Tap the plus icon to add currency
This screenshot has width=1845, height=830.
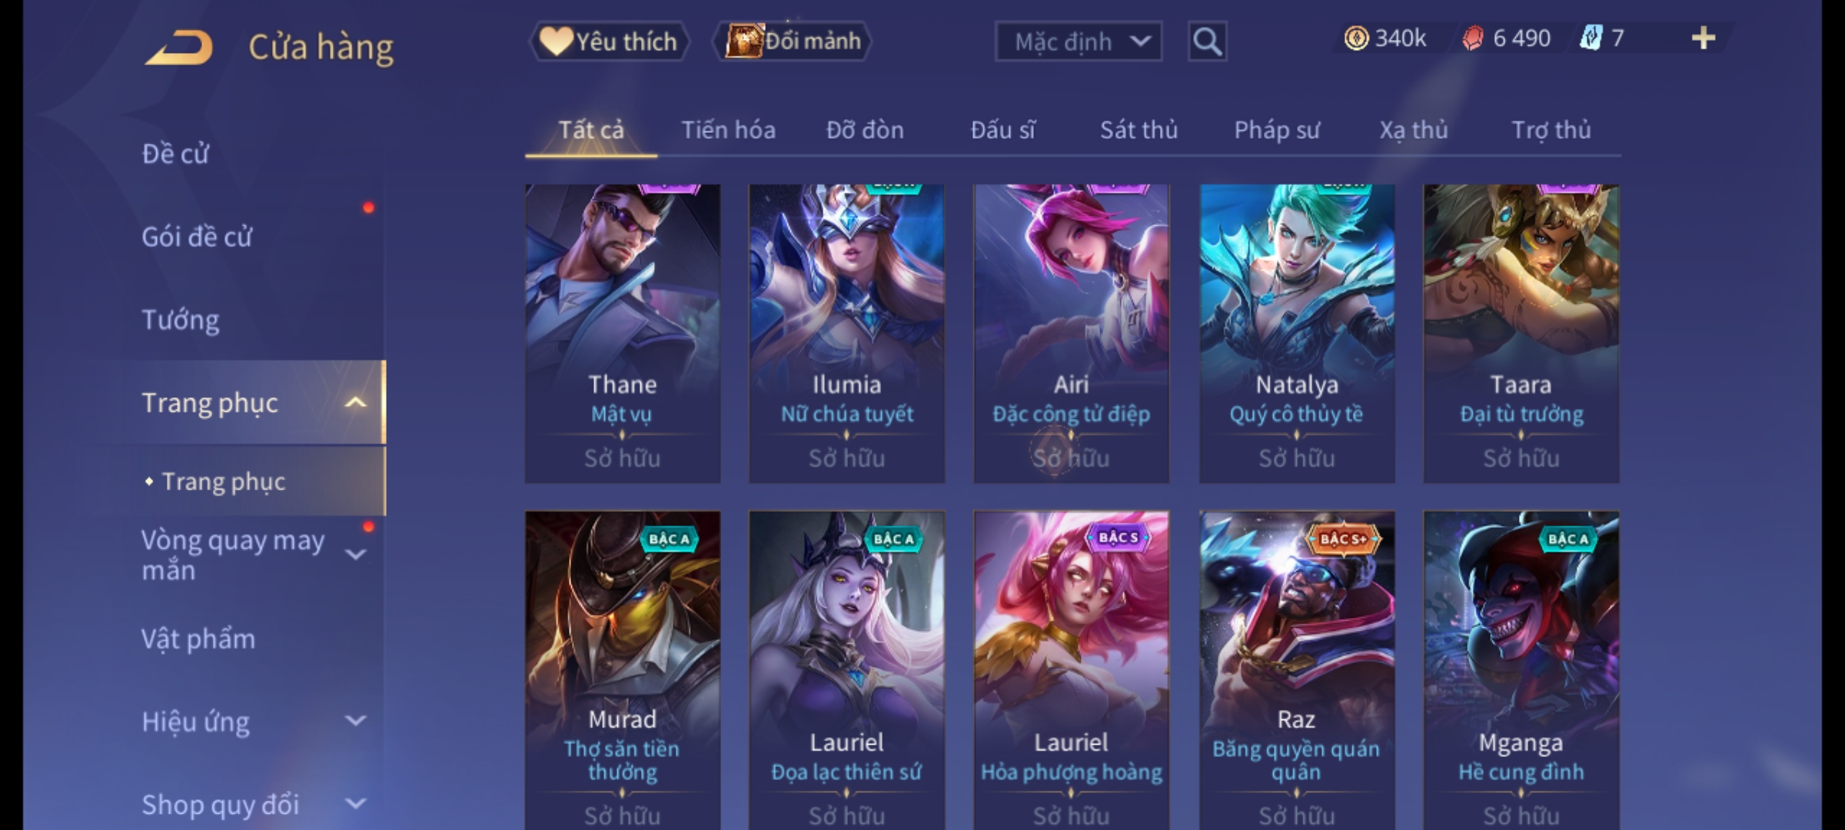pyautogui.click(x=1704, y=38)
